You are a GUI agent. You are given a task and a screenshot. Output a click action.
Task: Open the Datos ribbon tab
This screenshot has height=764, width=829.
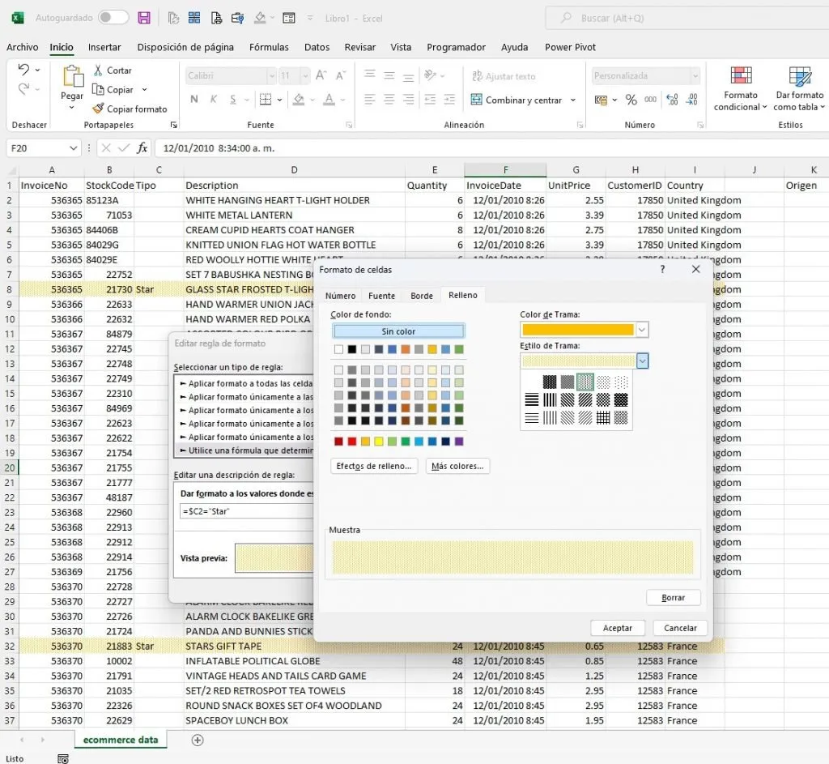pyautogui.click(x=317, y=47)
